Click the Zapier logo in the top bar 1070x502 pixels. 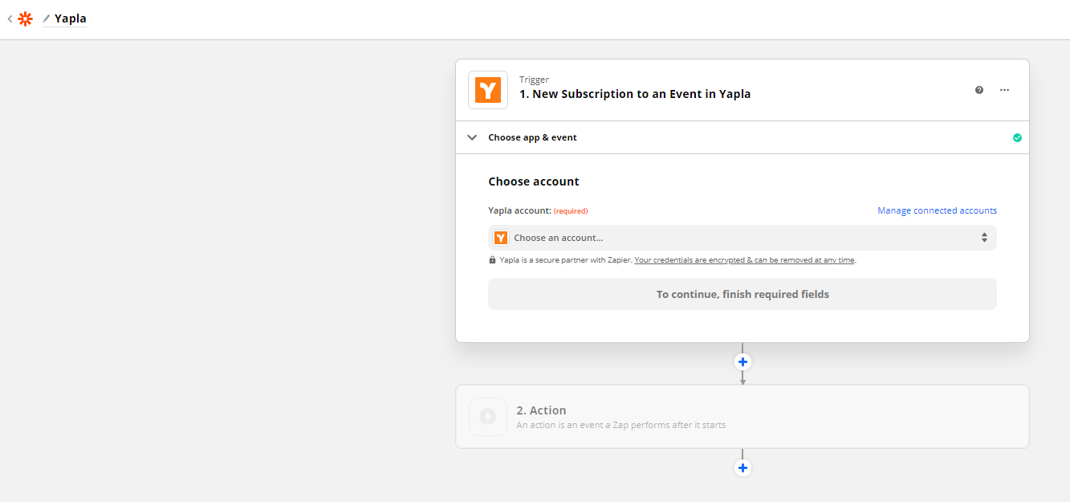[25, 18]
